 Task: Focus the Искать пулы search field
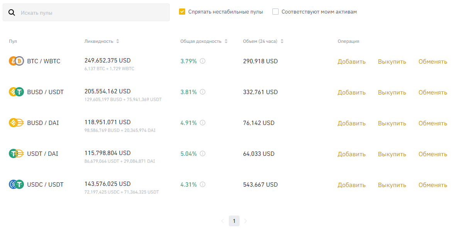pyautogui.click(x=93, y=13)
